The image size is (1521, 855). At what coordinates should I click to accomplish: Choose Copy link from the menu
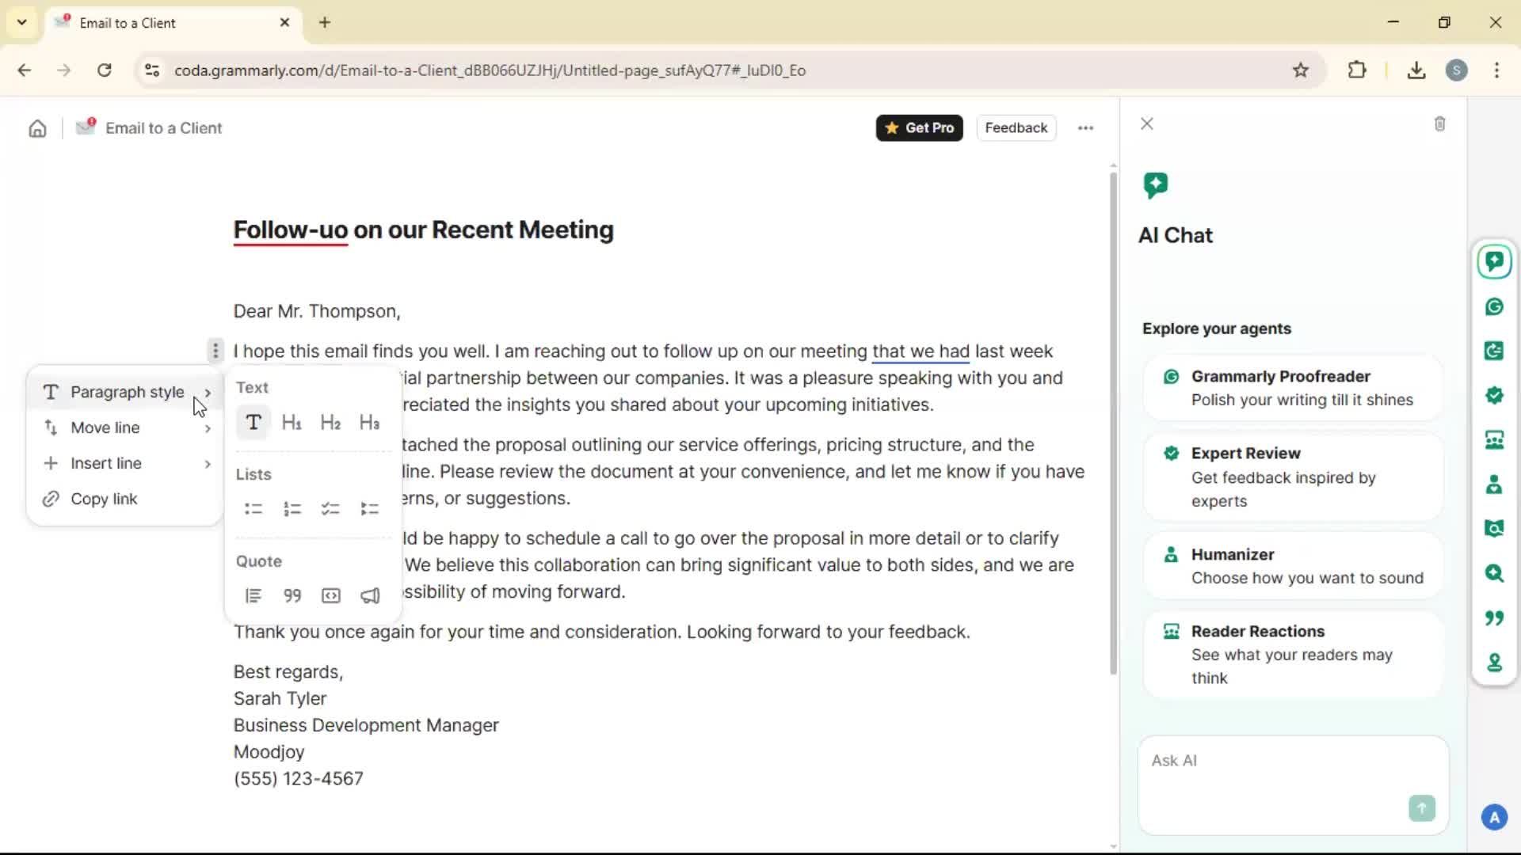(104, 500)
